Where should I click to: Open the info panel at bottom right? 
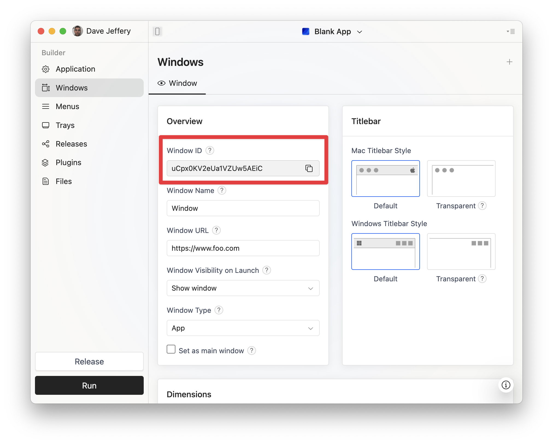point(506,385)
